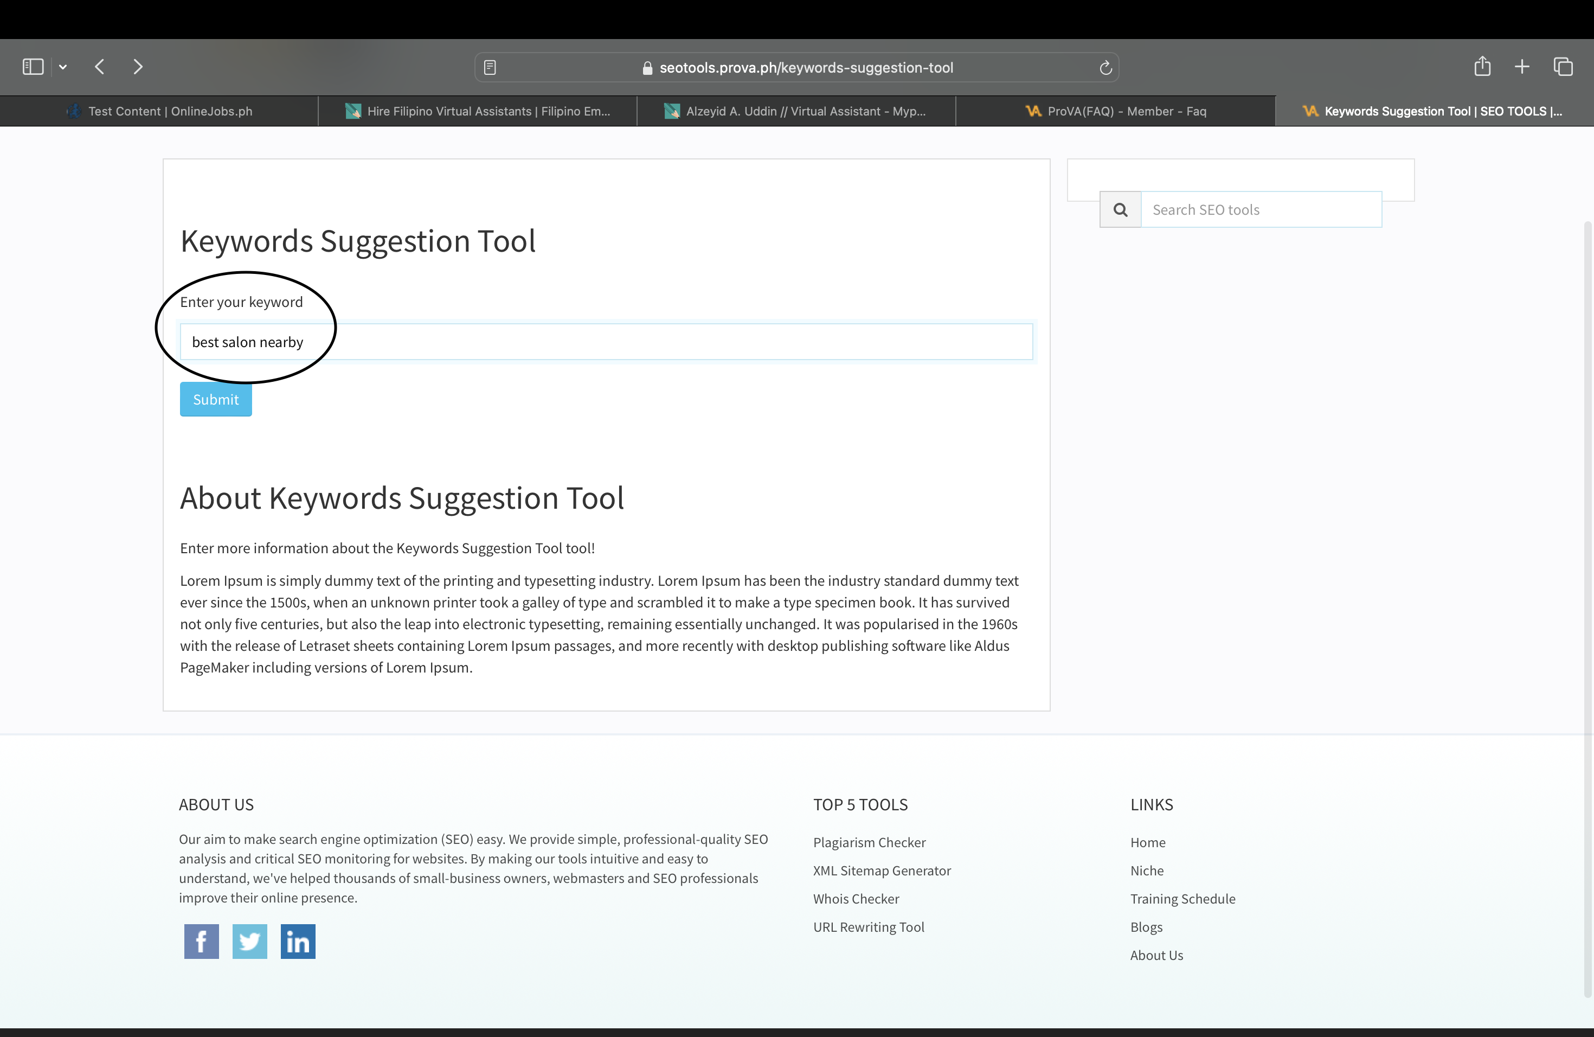This screenshot has height=1037, width=1594.
Task: Open the LinkedIn social icon
Action: click(x=298, y=941)
